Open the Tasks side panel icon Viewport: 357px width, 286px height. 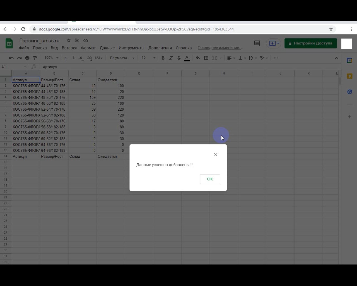[x=349, y=92]
